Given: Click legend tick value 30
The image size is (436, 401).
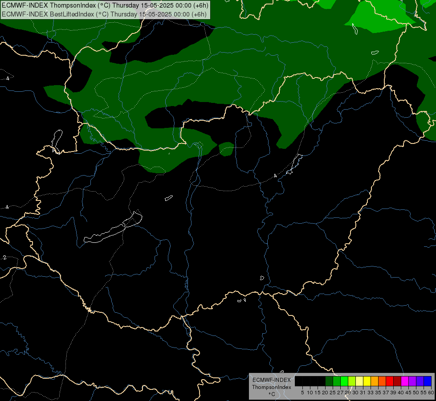Looking at the screenshot, I should (x=355, y=393).
